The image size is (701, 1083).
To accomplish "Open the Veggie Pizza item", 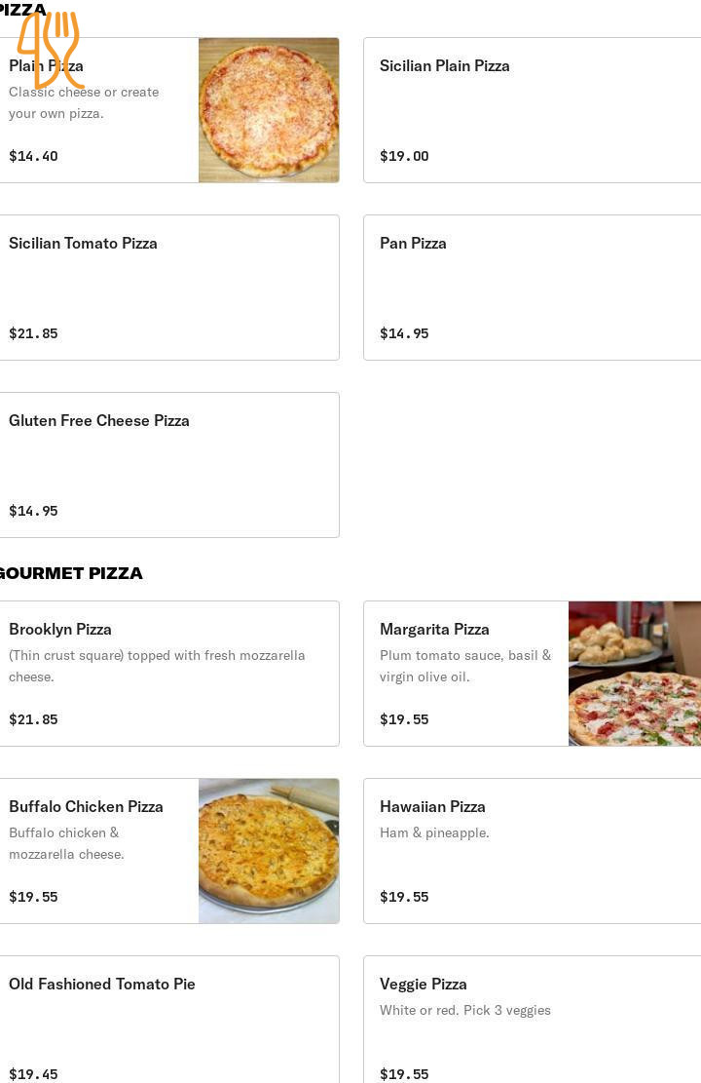I will (424, 985).
